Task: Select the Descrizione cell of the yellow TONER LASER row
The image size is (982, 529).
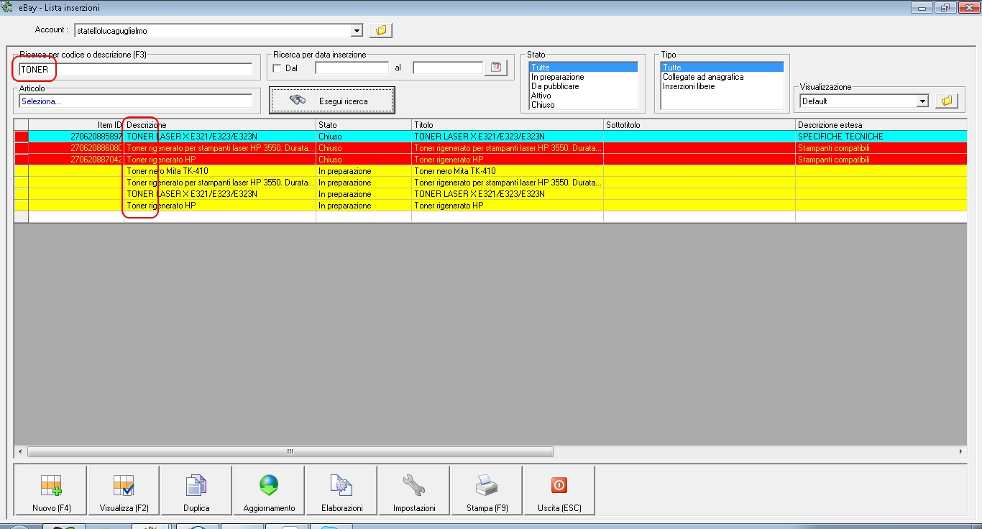Action: pyautogui.click(x=220, y=194)
